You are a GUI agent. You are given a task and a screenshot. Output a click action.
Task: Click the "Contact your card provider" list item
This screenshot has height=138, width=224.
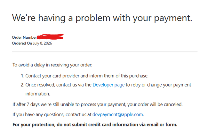87,76
